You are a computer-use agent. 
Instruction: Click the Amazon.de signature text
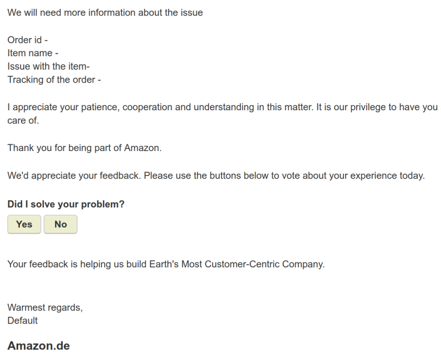[x=38, y=346]
